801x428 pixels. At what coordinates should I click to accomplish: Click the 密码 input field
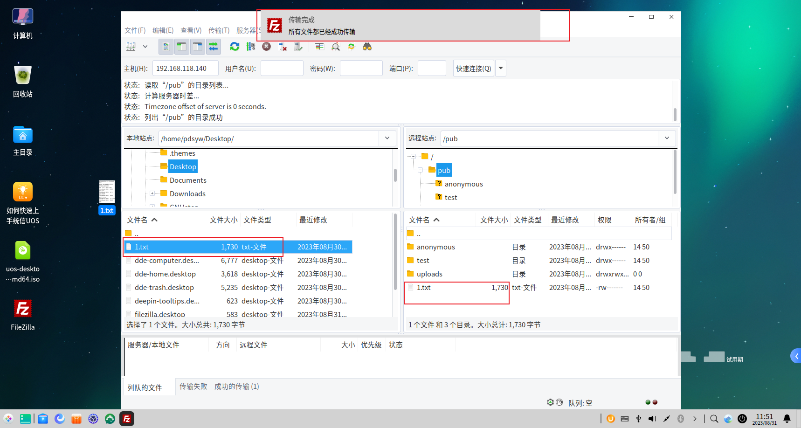361,68
